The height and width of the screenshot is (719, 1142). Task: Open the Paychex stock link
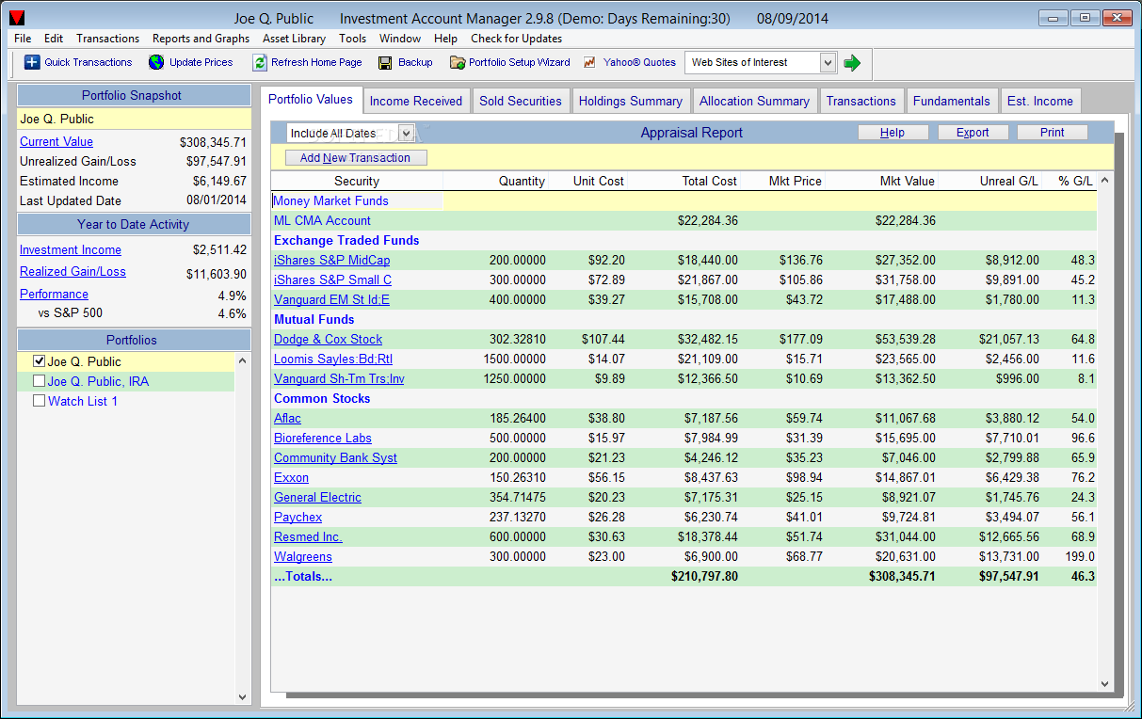[298, 518]
